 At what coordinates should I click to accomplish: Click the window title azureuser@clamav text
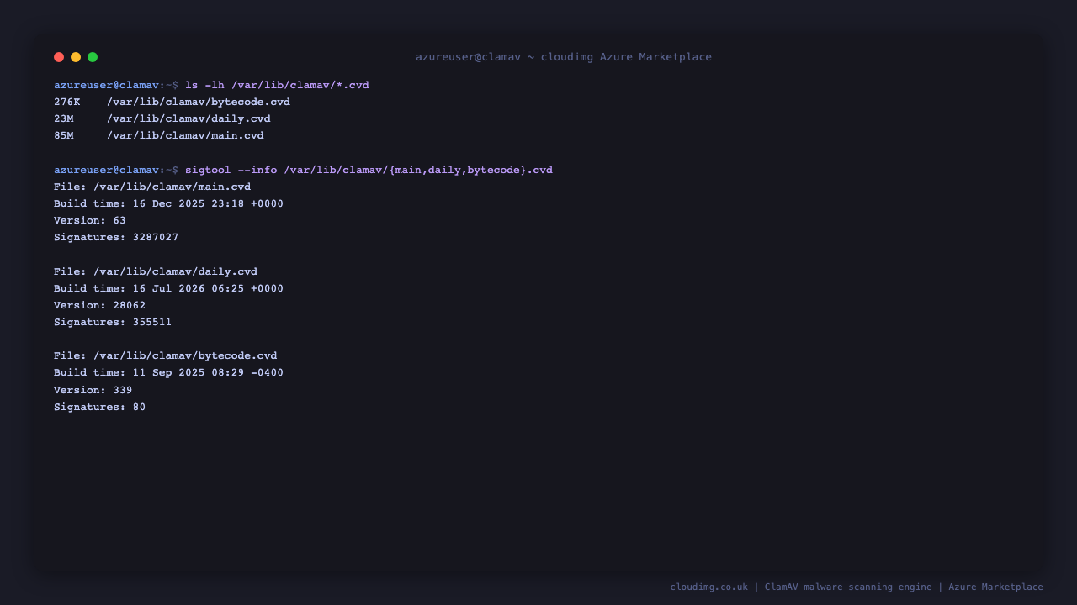coord(564,57)
